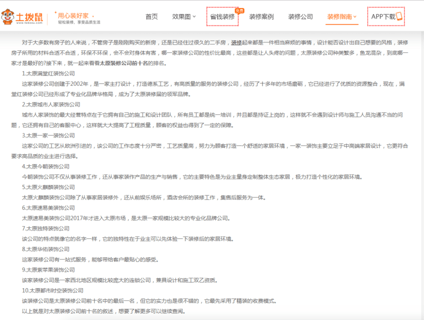The width and height of the screenshot is (424, 320).
Task: Click the closing line 以上就是对太原装修公司前十名的叙述
Action: tap(103, 312)
